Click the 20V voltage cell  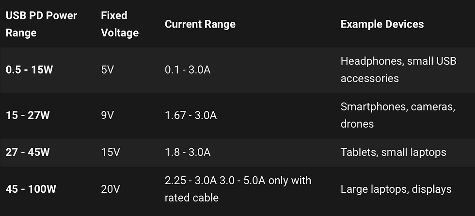coord(111,189)
